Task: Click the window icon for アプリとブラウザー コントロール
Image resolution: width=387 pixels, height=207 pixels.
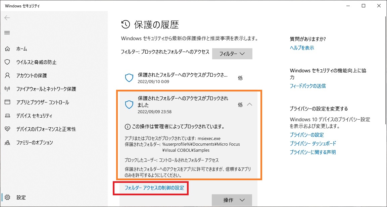Action: click(7, 102)
